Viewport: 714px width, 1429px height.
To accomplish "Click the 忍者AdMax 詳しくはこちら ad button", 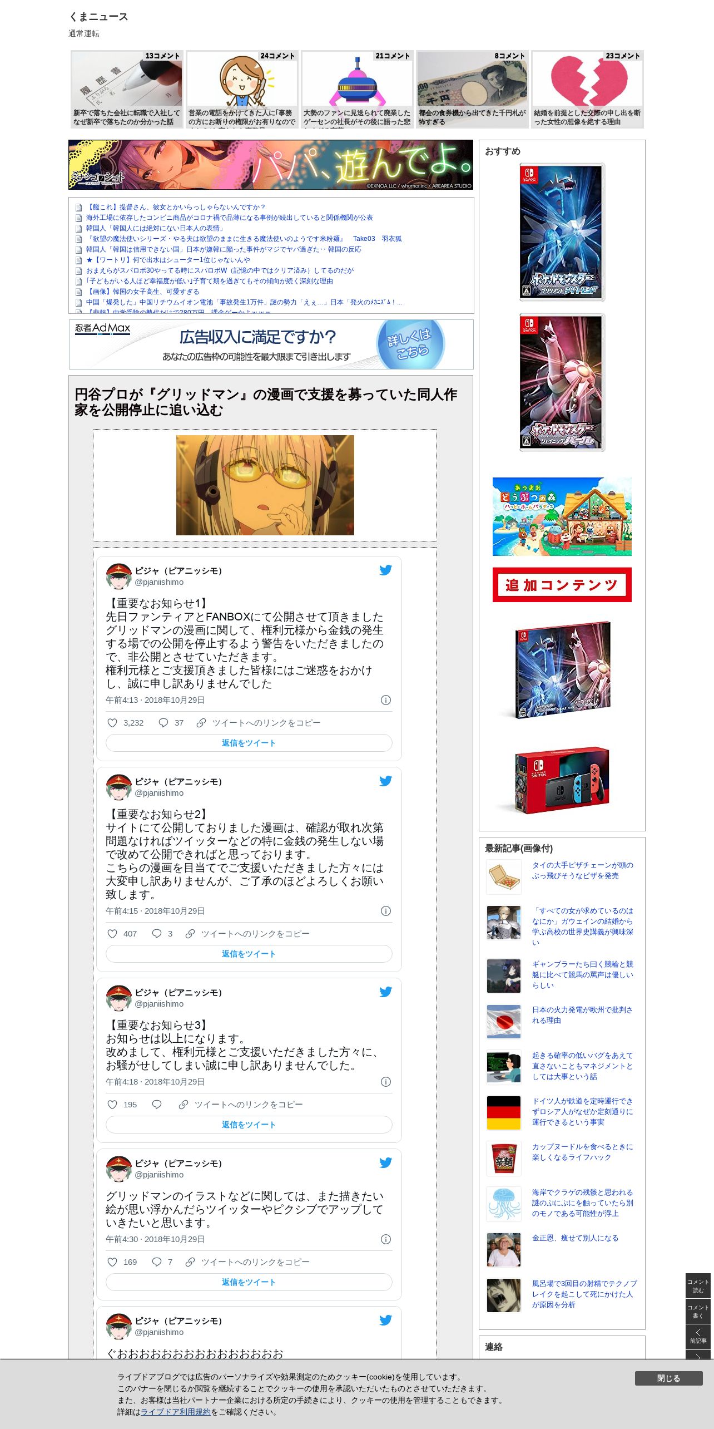I will coord(410,343).
